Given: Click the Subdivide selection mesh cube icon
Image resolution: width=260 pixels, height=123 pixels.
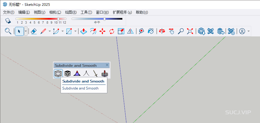Looking at the screenshot, I should [x=68, y=73].
